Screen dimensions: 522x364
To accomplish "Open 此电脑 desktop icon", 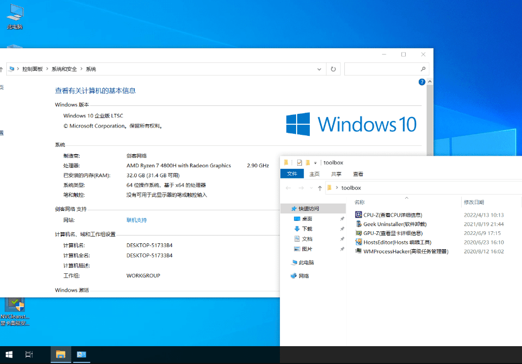I will [15, 16].
